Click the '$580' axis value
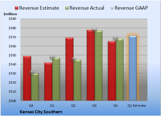 click(12, 28)
